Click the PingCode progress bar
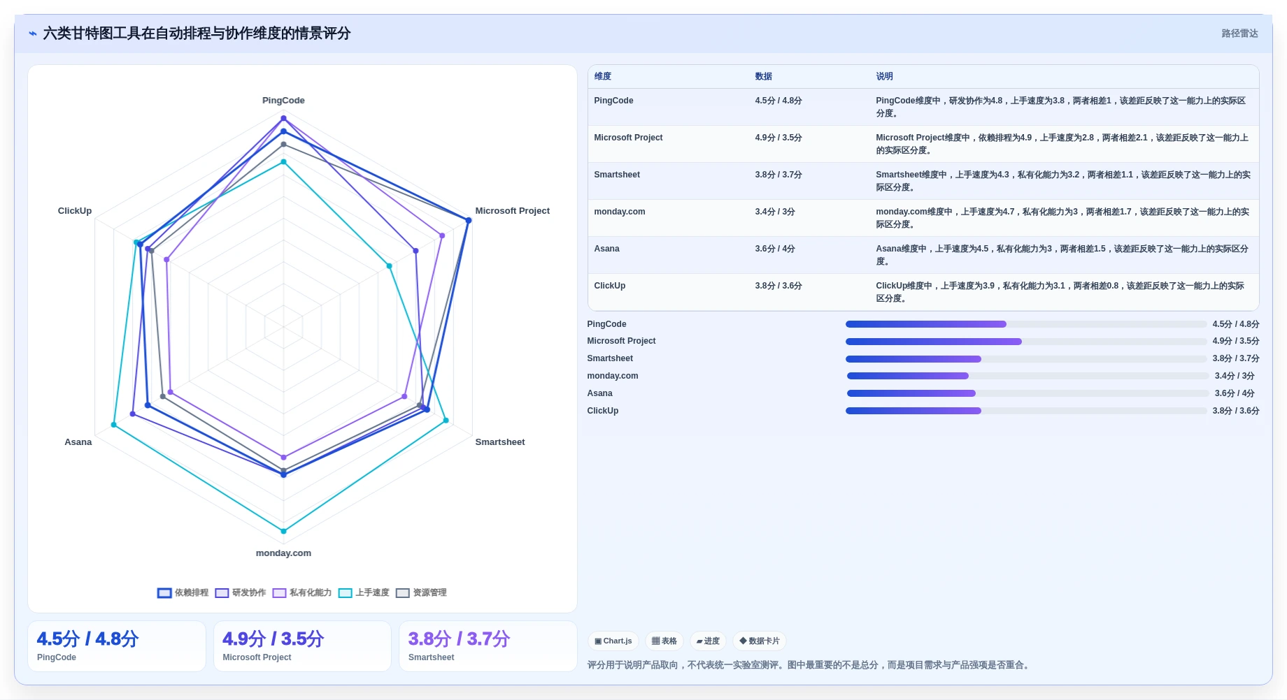 coord(1026,324)
